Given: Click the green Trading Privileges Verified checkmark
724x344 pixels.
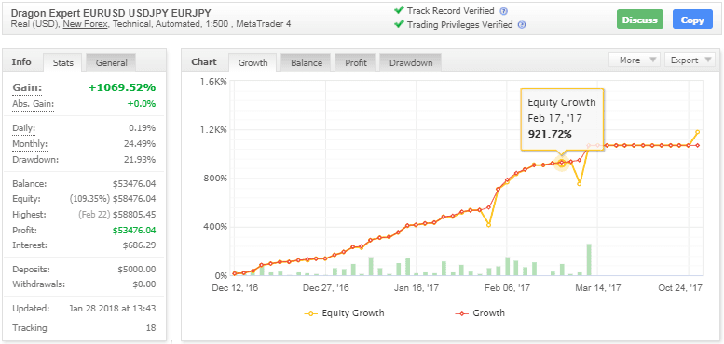Looking at the screenshot, I should pyautogui.click(x=399, y=24).
